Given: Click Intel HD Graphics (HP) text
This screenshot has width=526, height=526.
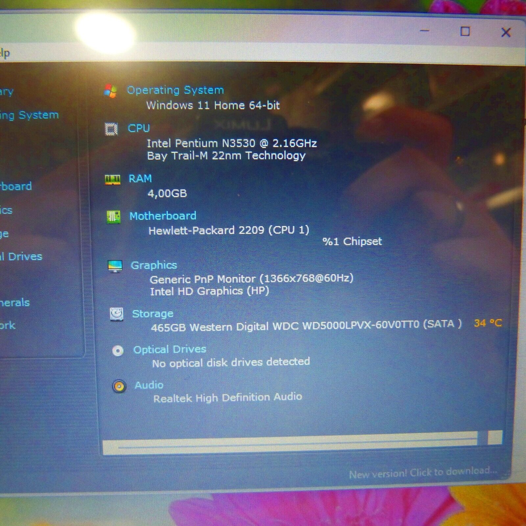Looking at the screenshot, I should click(209, 291).
